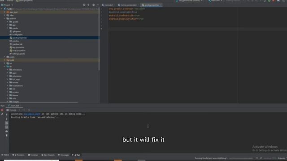Click the Project tree horizontal scrollbar
This screenshot has width=287, height=161.
pyautogui.click(x=39, y=102)
